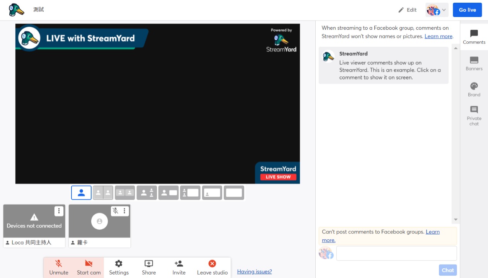Open the Having issues? link
This screenshot has width=488, height=278.
254,271
